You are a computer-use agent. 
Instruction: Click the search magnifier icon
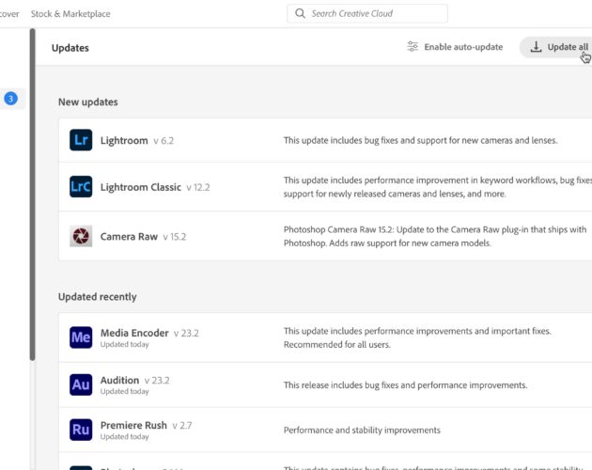pyautogui.click(x=300, y=13)
